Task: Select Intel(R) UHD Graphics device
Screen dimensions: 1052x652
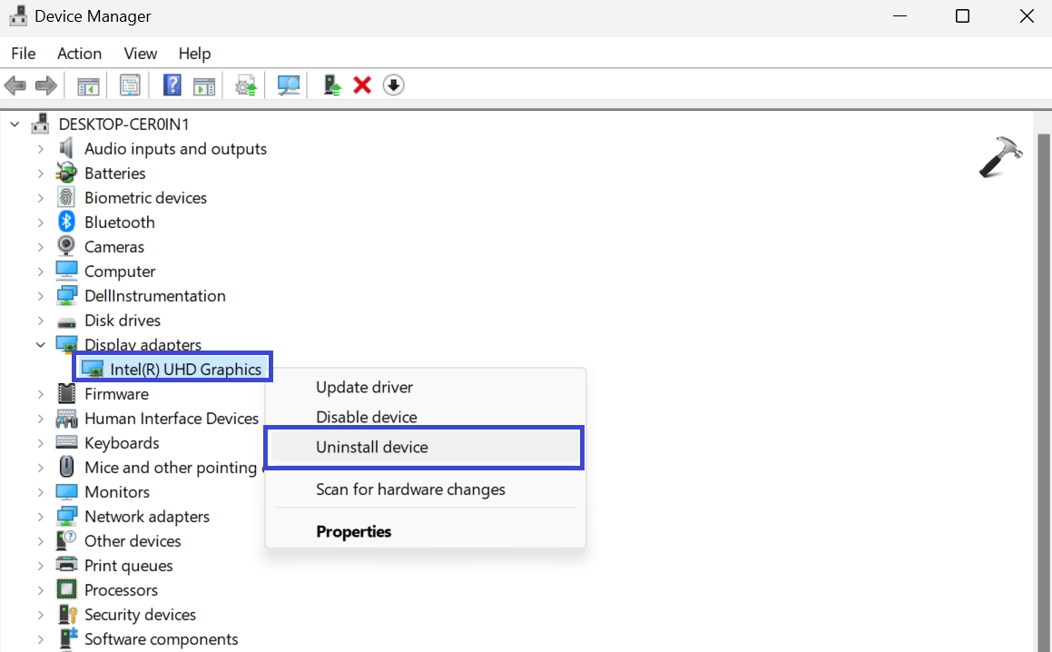Action: (x=185, y=369)
